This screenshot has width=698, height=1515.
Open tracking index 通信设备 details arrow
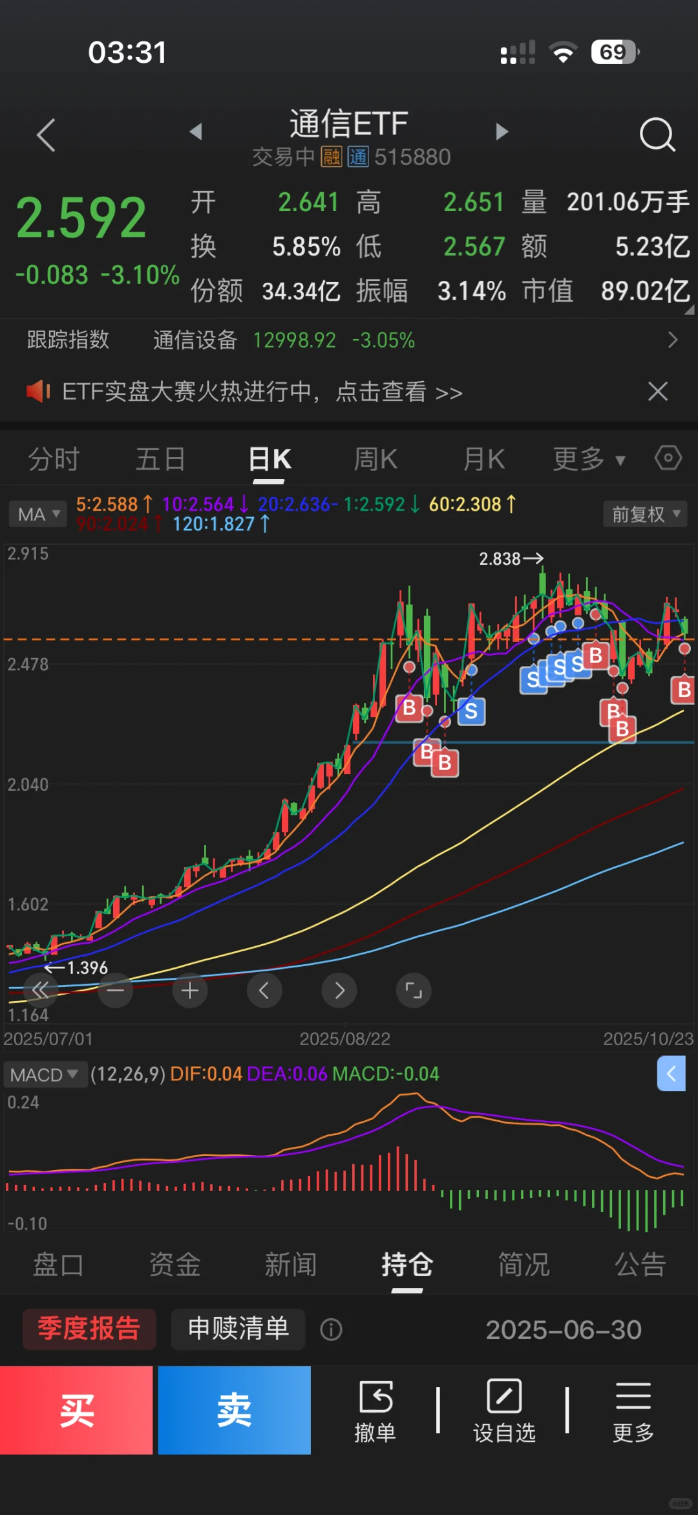(x=673, y=340)
